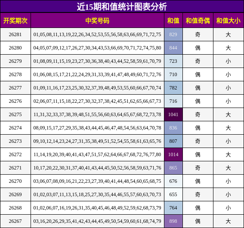244x228 pixels.
Task: Select issue number 26279
Action: 15,61
